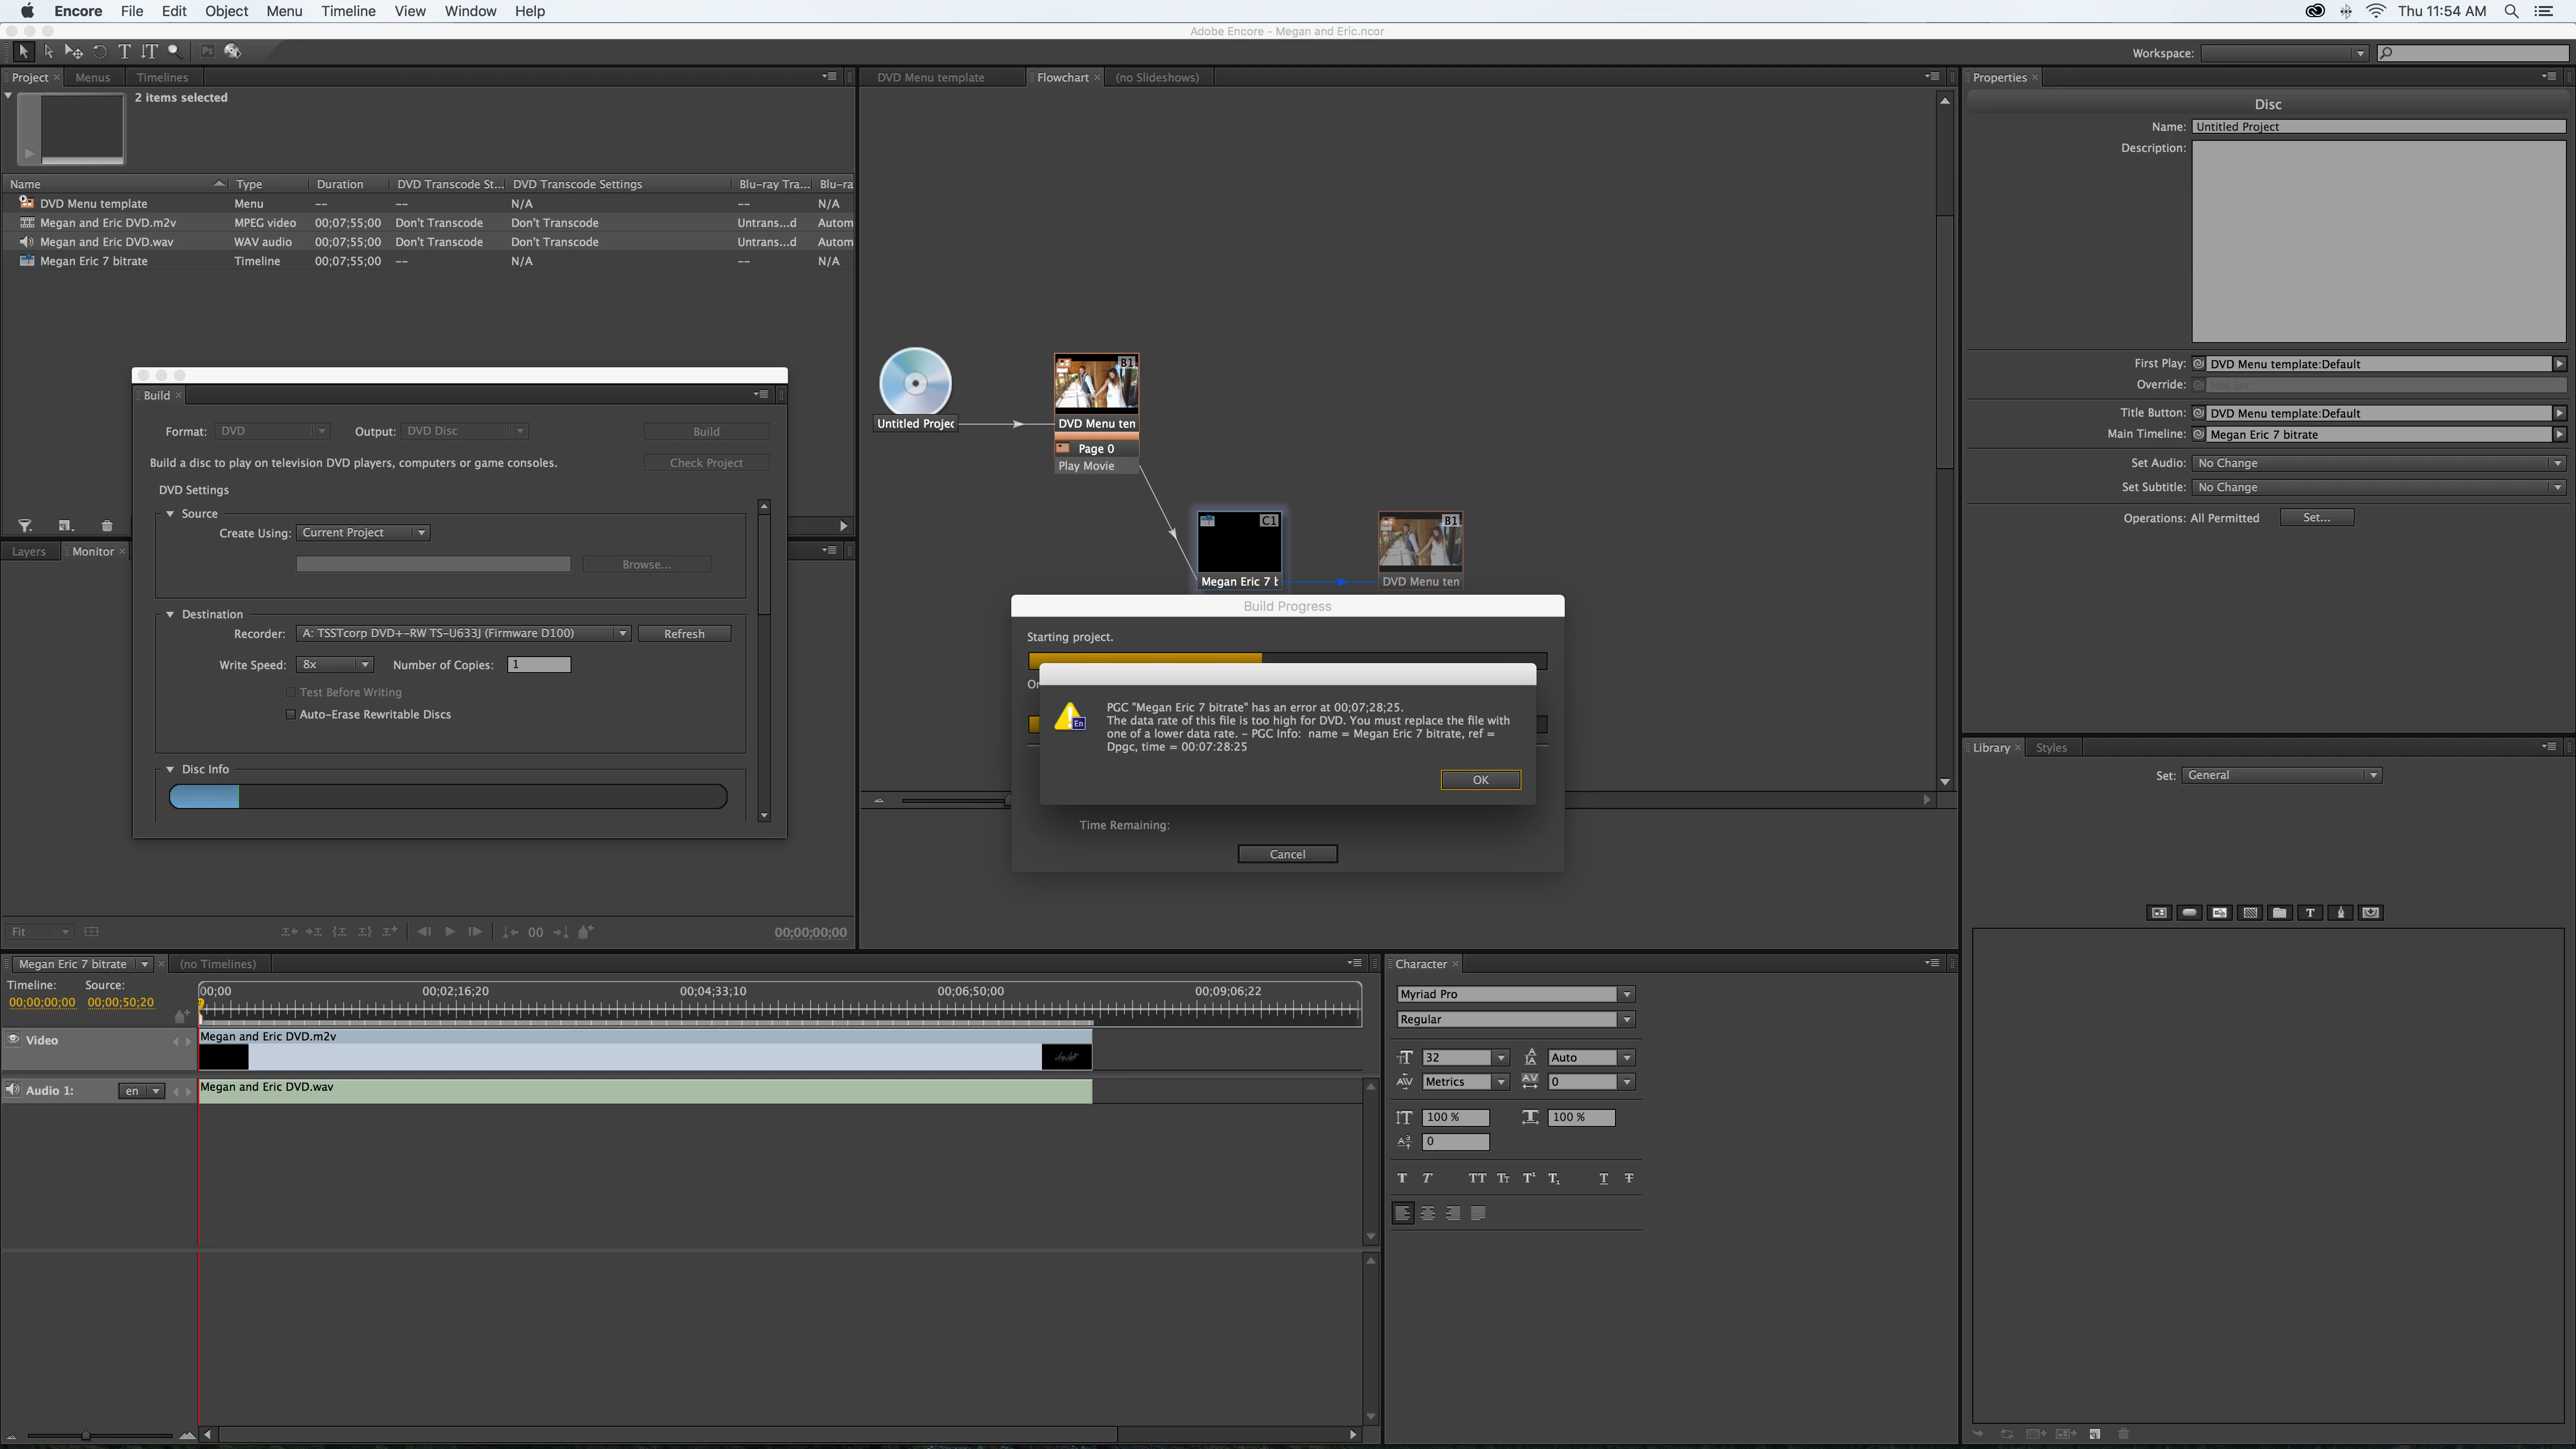
Task: Click OK in the error dialog
Action: tap(1480, 780)
